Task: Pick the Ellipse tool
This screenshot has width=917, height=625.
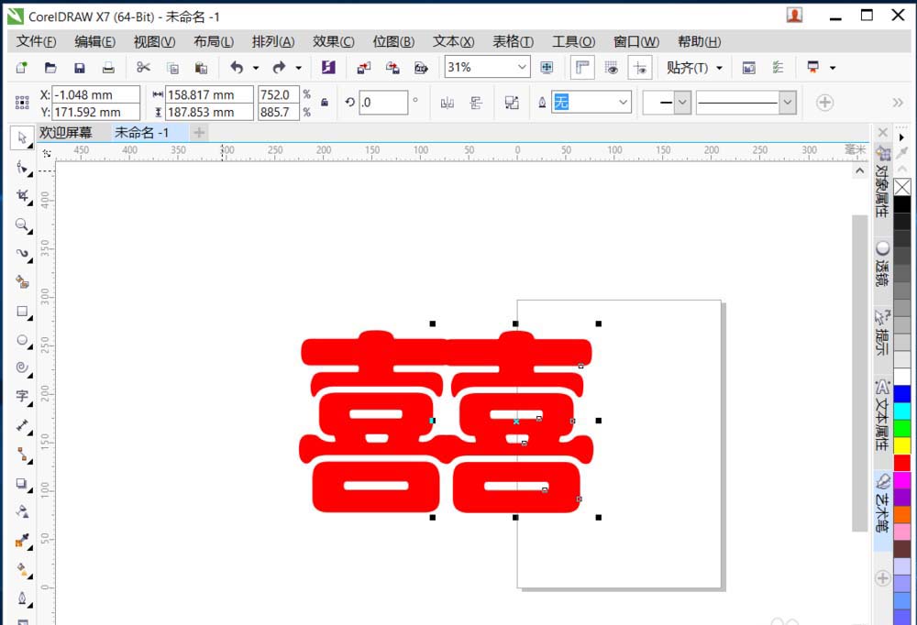Action: point(22,340)
